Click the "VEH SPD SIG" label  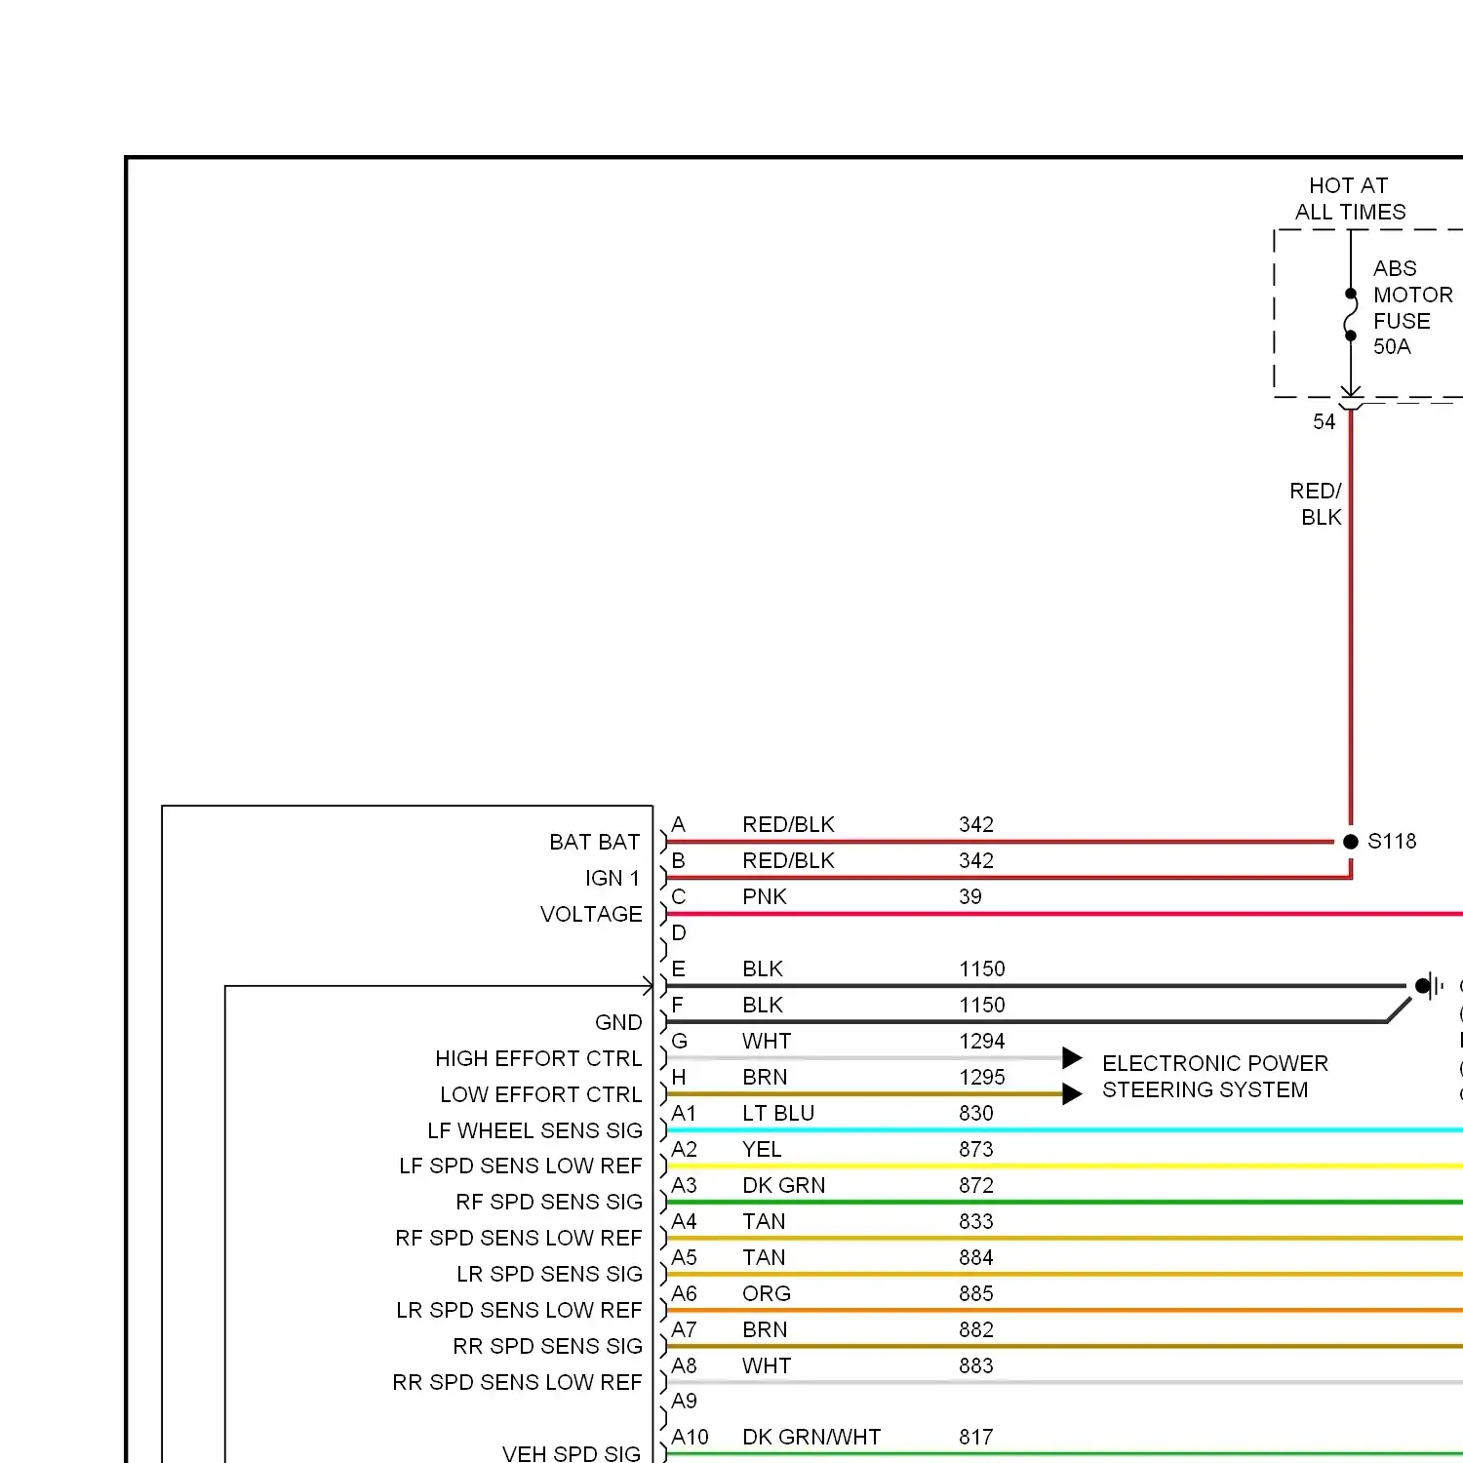(x=572, y=1453)
